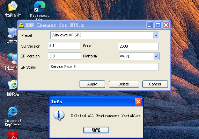Click the Apply button
This screenshot has width=199, height=139.
(x=92, y=84)
